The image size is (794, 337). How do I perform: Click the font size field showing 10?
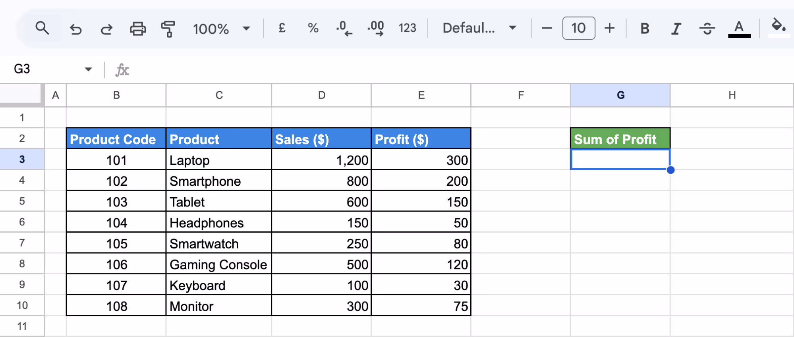pos(579,28)
